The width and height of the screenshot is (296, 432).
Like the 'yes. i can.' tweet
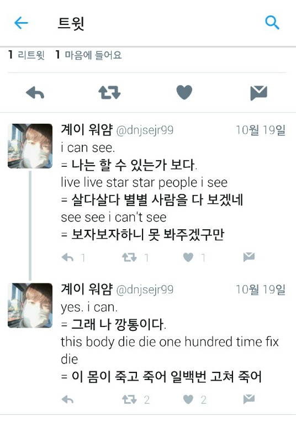pos(188,399)
